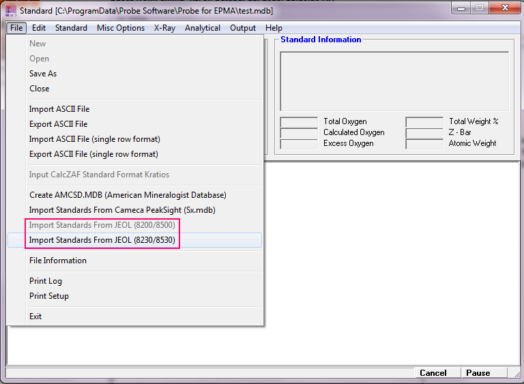Open the Misc Options menu

(x=121, y=28)
